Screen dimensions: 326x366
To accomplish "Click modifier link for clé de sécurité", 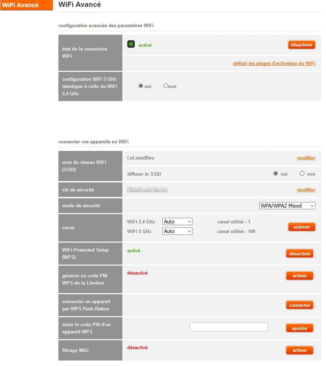I will 306,190.
